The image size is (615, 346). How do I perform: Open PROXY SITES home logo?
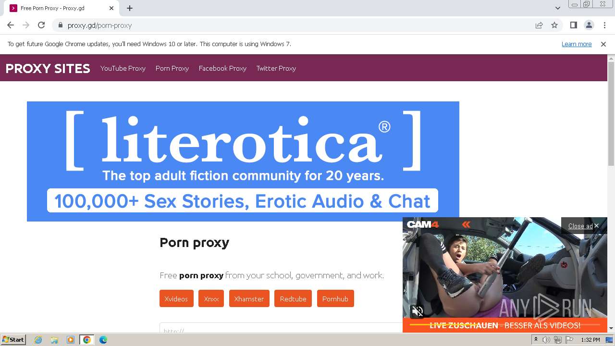(48, 68)
